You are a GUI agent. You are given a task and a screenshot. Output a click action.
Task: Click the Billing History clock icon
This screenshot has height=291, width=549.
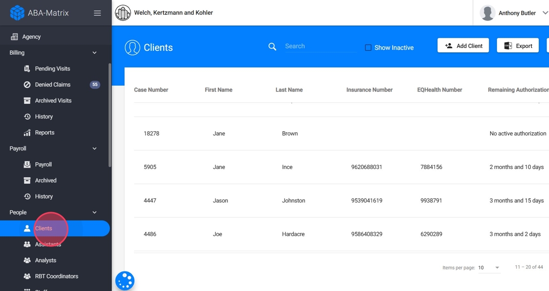click(27, 117)
